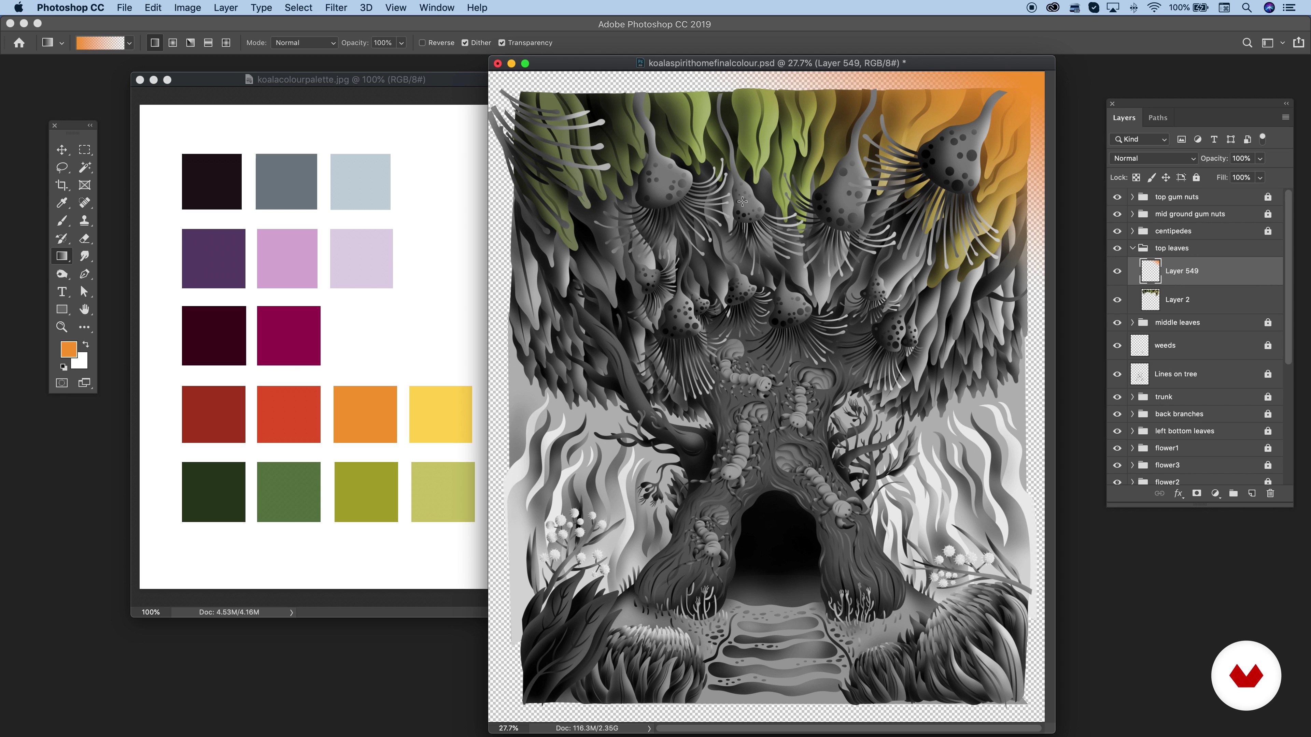The height and width of the screenshot is (737, 1311).
Task: Open the Filter menu
Action: (x=336, y=8)
